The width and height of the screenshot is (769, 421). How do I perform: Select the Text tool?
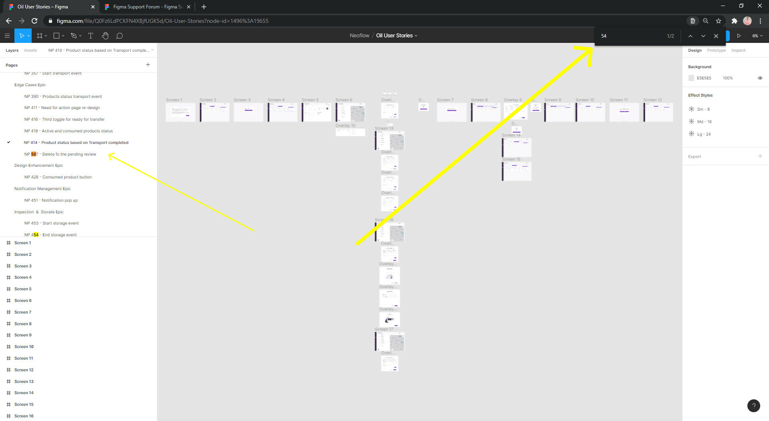pyautogui.click(x=91, y=36)
